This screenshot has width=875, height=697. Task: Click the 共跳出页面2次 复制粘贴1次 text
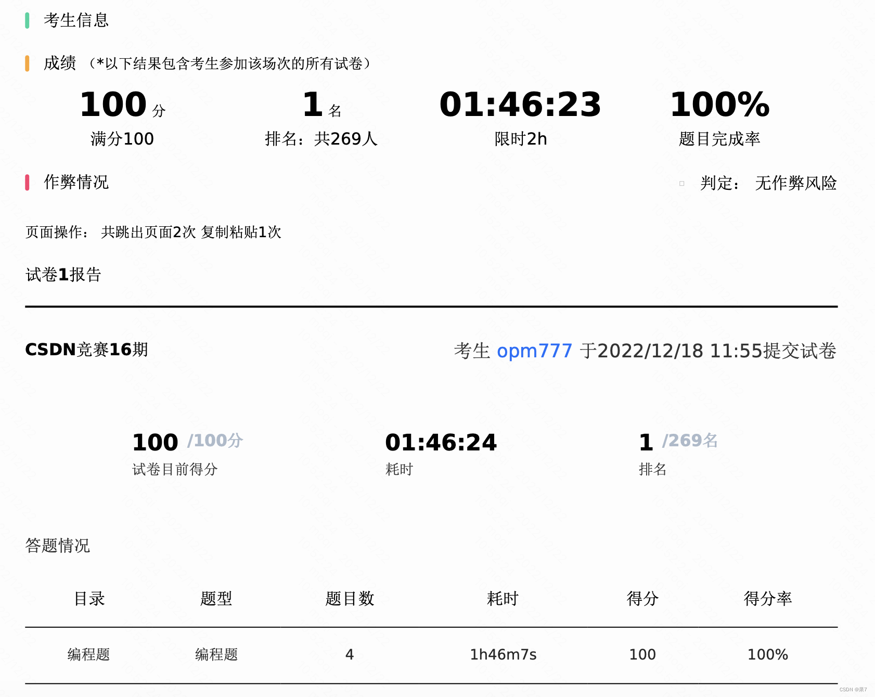[191, 232]
